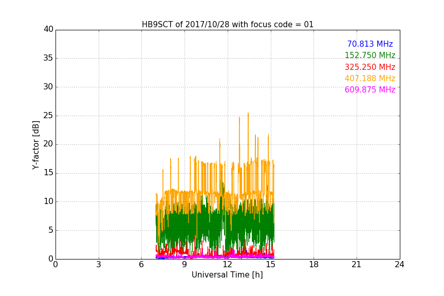Select the 152.750 MHz legend entry

click(x=370, y=55)
